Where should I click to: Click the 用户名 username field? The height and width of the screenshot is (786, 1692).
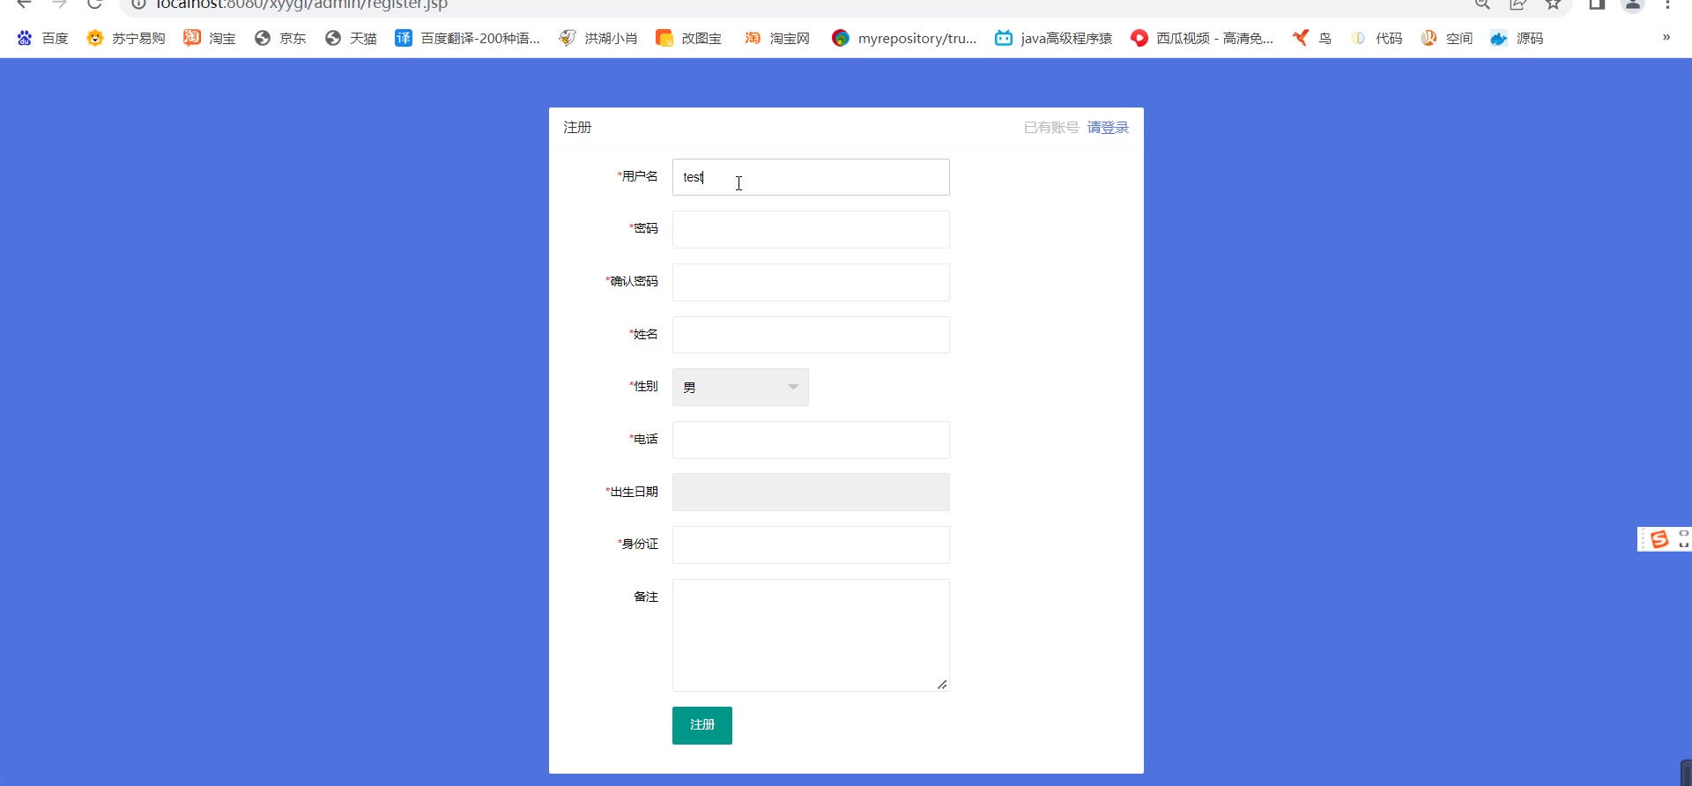(x=811, y=177)
